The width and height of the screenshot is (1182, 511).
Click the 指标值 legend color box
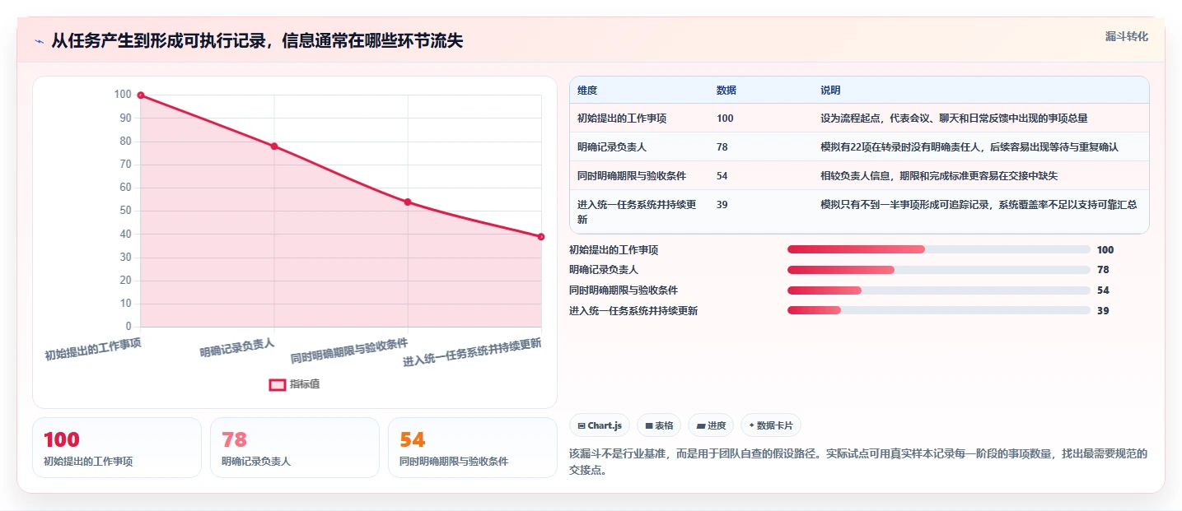(278, 384)
